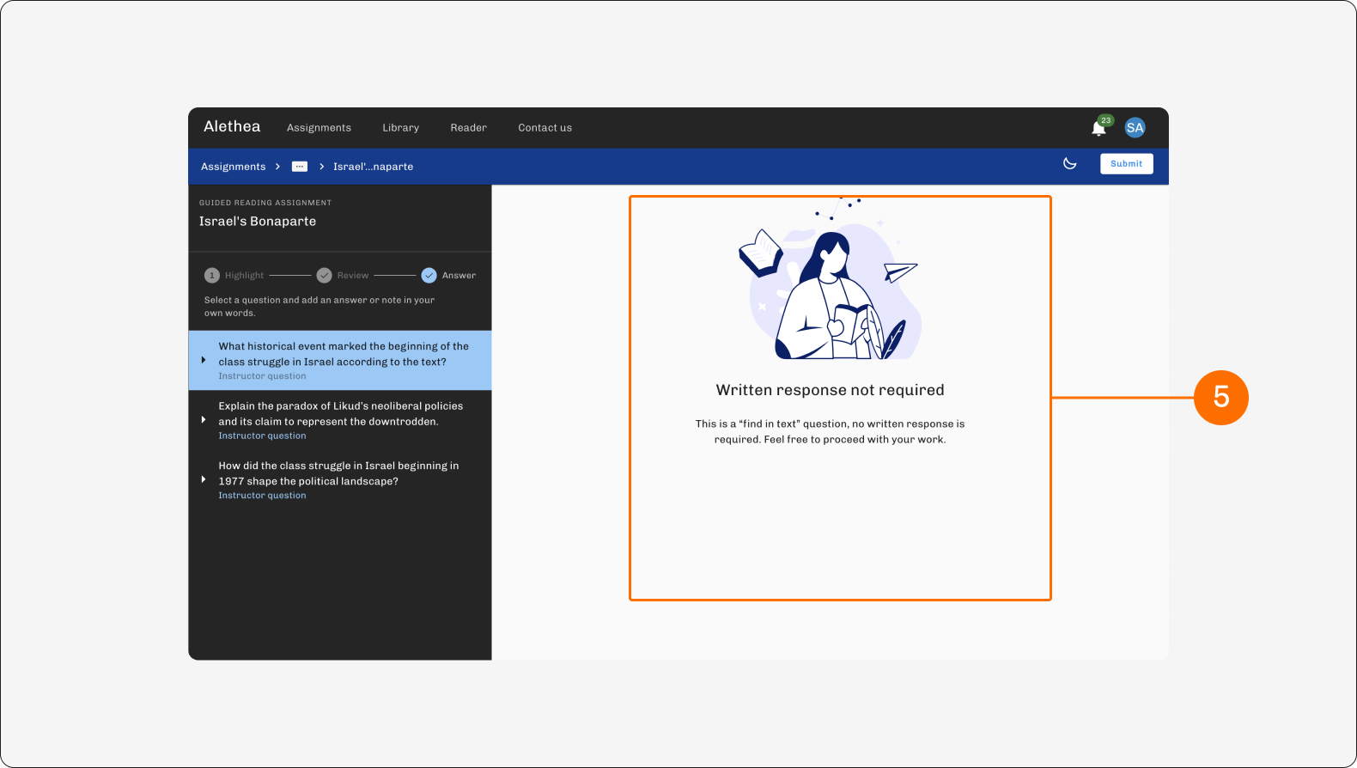Screen dimensions: 1357x768
Task: Select the 1977 political landscape question
Action: point(340,480)
